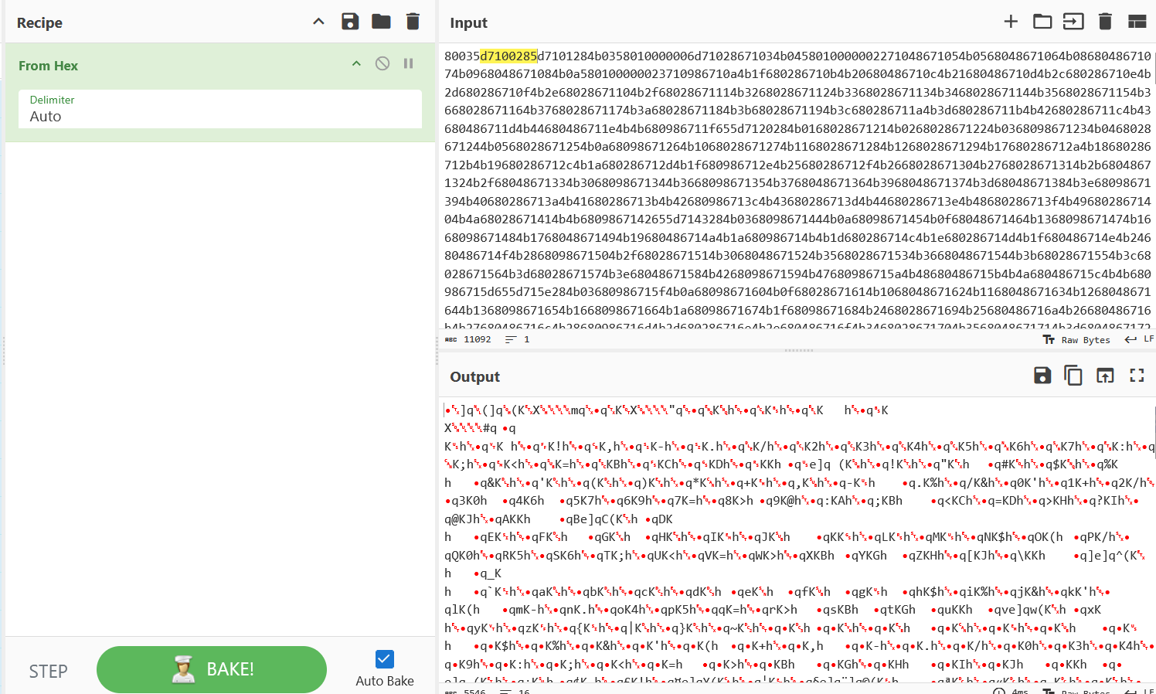
Task: Copy raw output to clipboard
Action: pos(1073,376)
